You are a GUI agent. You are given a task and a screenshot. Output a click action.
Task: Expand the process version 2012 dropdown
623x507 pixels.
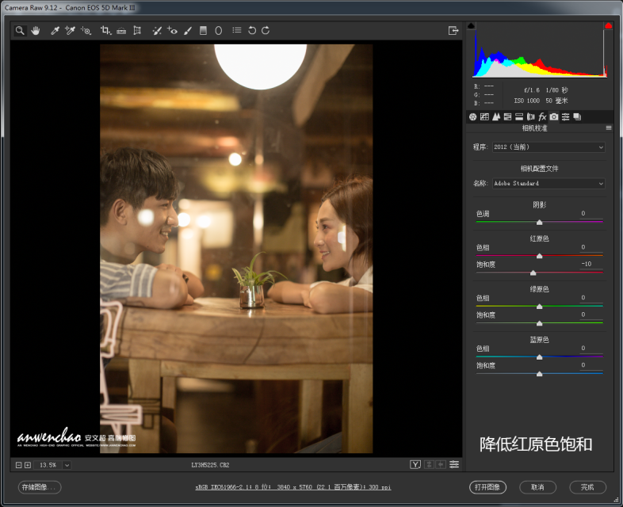[548, 147]
